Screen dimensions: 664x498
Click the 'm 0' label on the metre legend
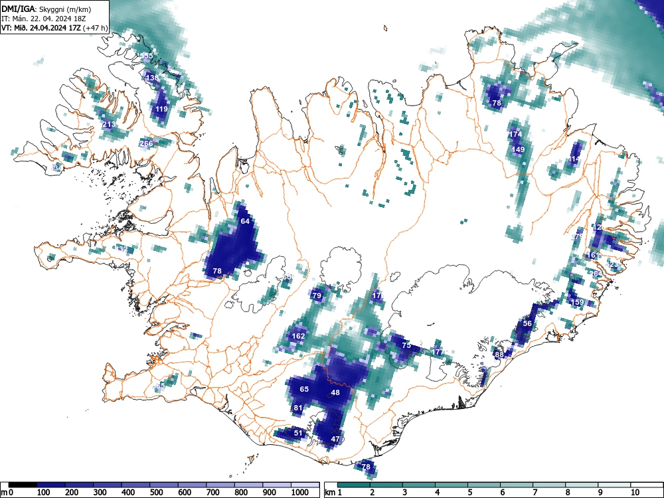(7, 493)
